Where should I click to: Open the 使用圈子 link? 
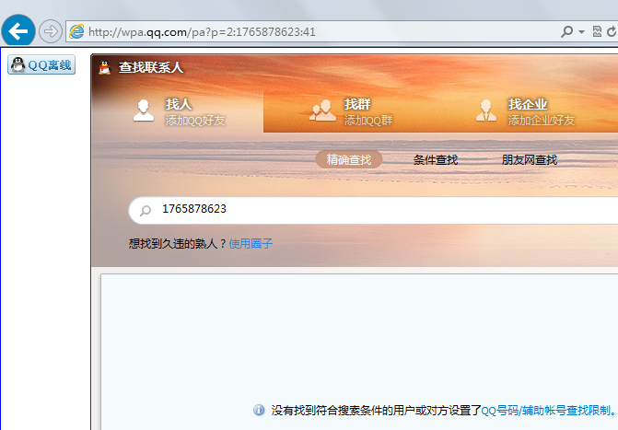pyautogui.click(x=251, y=244)
